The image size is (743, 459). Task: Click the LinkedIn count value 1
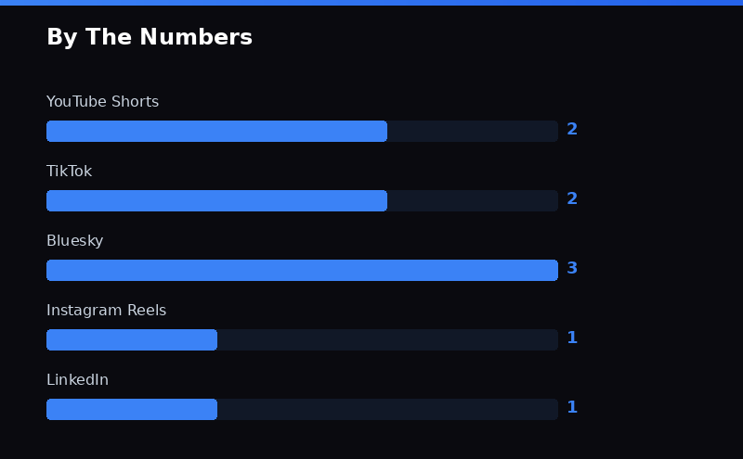coord(572,408)
